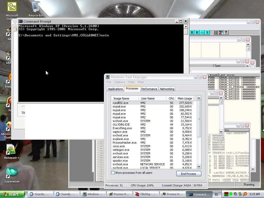Screen dimensions: 264x198
Task: Click OllyDbg Breakpoints window button B
Action: coord(192,32)
